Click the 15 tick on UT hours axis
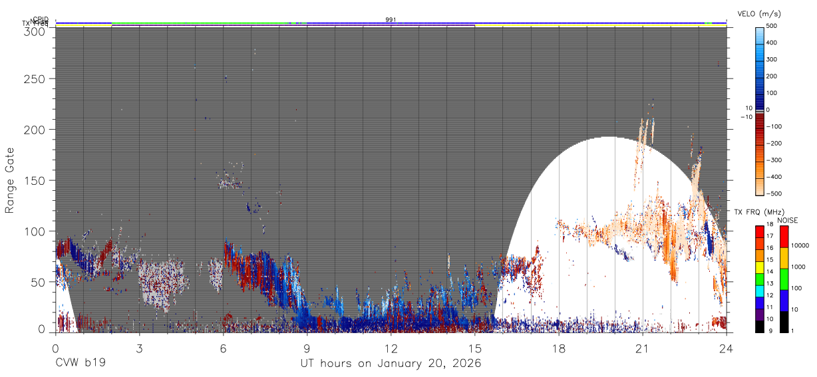The height and width of the screenshot is (377, 817). pyautogui.click(x=474, y=348)
